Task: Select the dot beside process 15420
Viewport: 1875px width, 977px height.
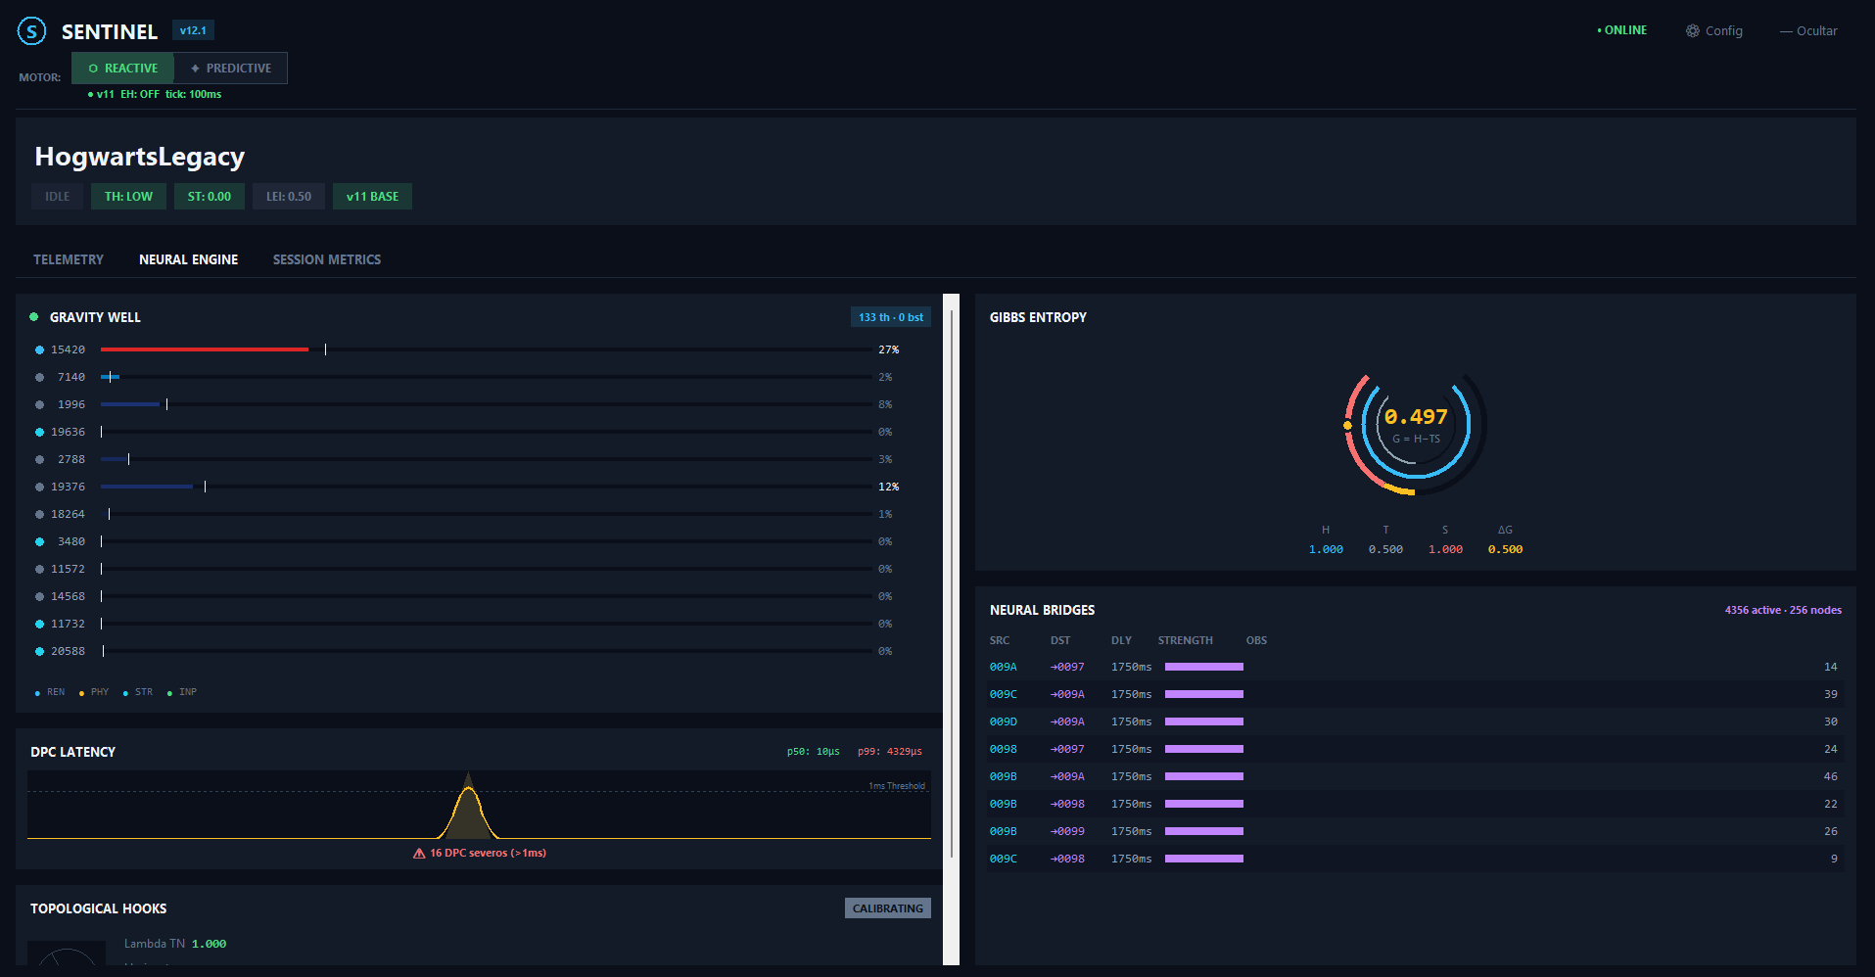Action: click(x=40, y=349)
